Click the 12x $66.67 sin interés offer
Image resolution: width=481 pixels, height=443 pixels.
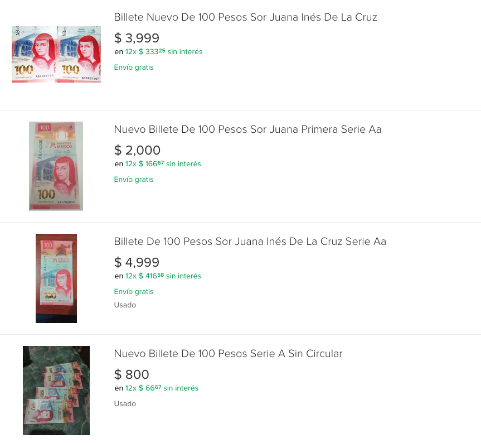(161, 388)
